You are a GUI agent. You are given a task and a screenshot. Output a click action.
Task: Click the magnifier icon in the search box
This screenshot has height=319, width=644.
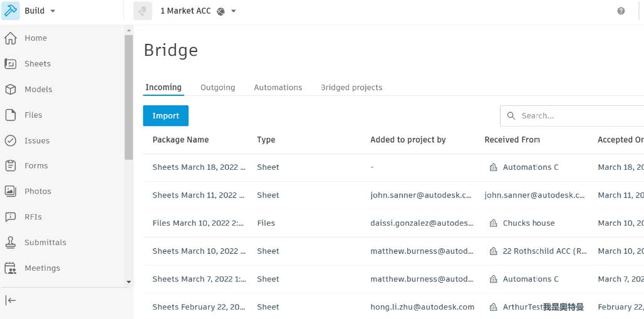point(511,116)
